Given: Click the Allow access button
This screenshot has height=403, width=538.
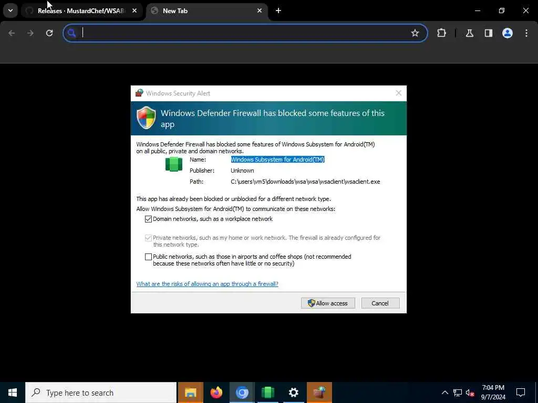Looking at the screenshot, I should (328, 303).
